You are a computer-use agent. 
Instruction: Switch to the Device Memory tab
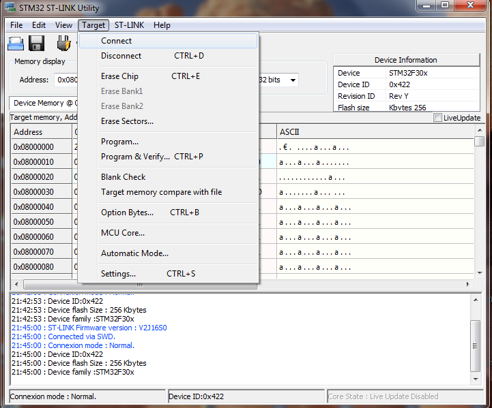point(44,103)
